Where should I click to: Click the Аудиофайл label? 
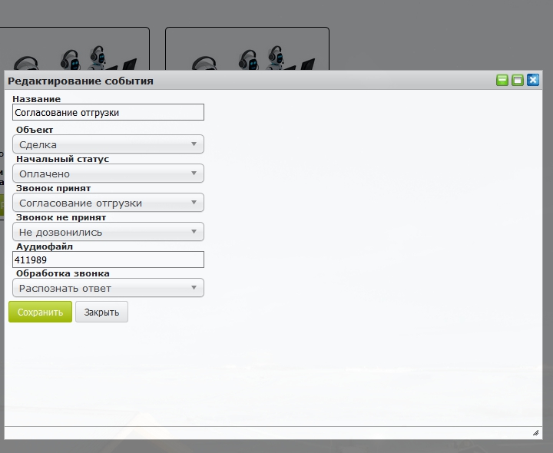click(45, 246)
